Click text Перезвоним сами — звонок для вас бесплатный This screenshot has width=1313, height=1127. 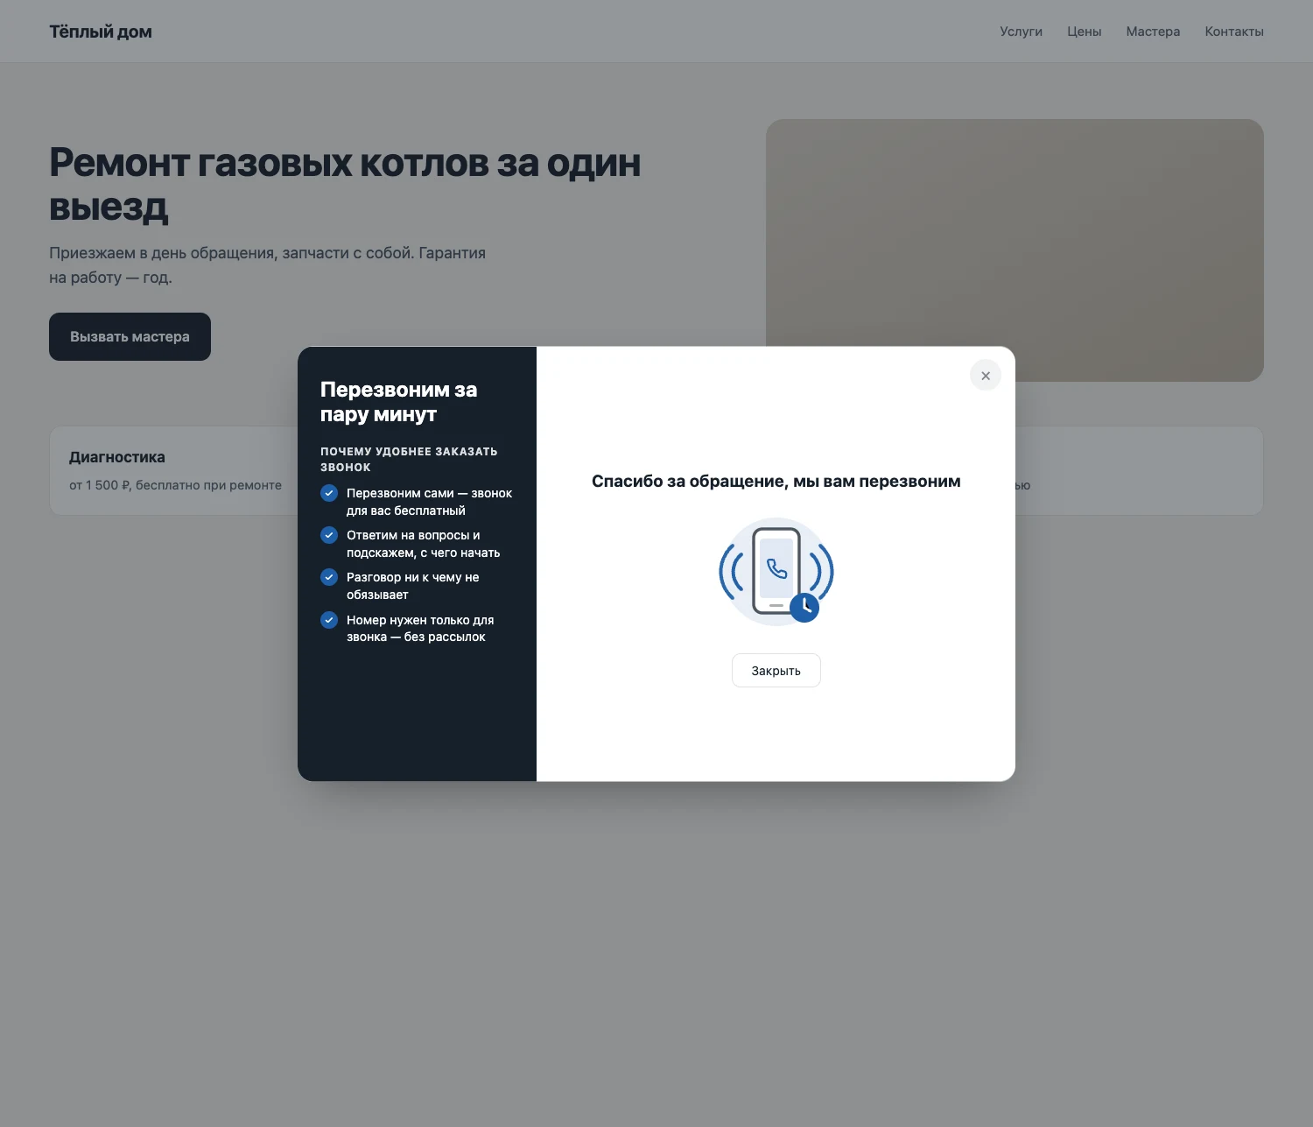point(430,502)
